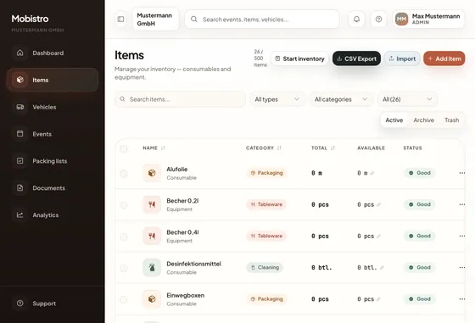The height and width of the screenshot is (323, 475).
Task: Switch to the Active tab
Action: 394,120
